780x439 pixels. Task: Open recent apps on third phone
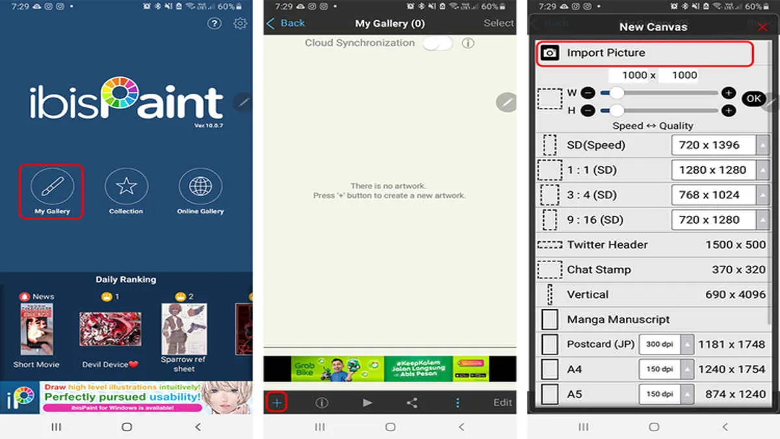584,427
